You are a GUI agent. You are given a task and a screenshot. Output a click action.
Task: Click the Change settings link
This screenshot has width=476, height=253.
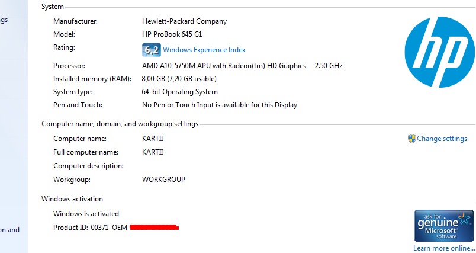tap(442, 139)
